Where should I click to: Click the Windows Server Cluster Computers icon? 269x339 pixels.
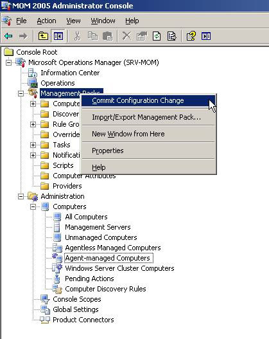pos(57,268)
